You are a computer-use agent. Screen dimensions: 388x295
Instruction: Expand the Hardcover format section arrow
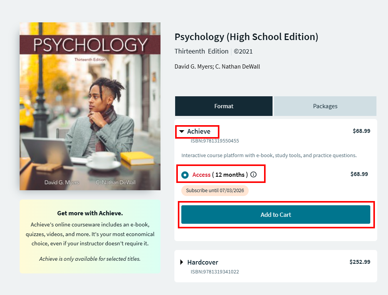pyautogui.click(x=182, y=262)
